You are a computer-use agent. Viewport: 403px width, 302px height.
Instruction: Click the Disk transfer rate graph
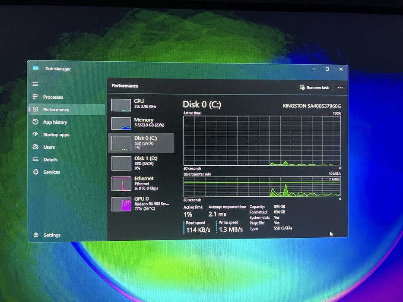pos(262,187)
